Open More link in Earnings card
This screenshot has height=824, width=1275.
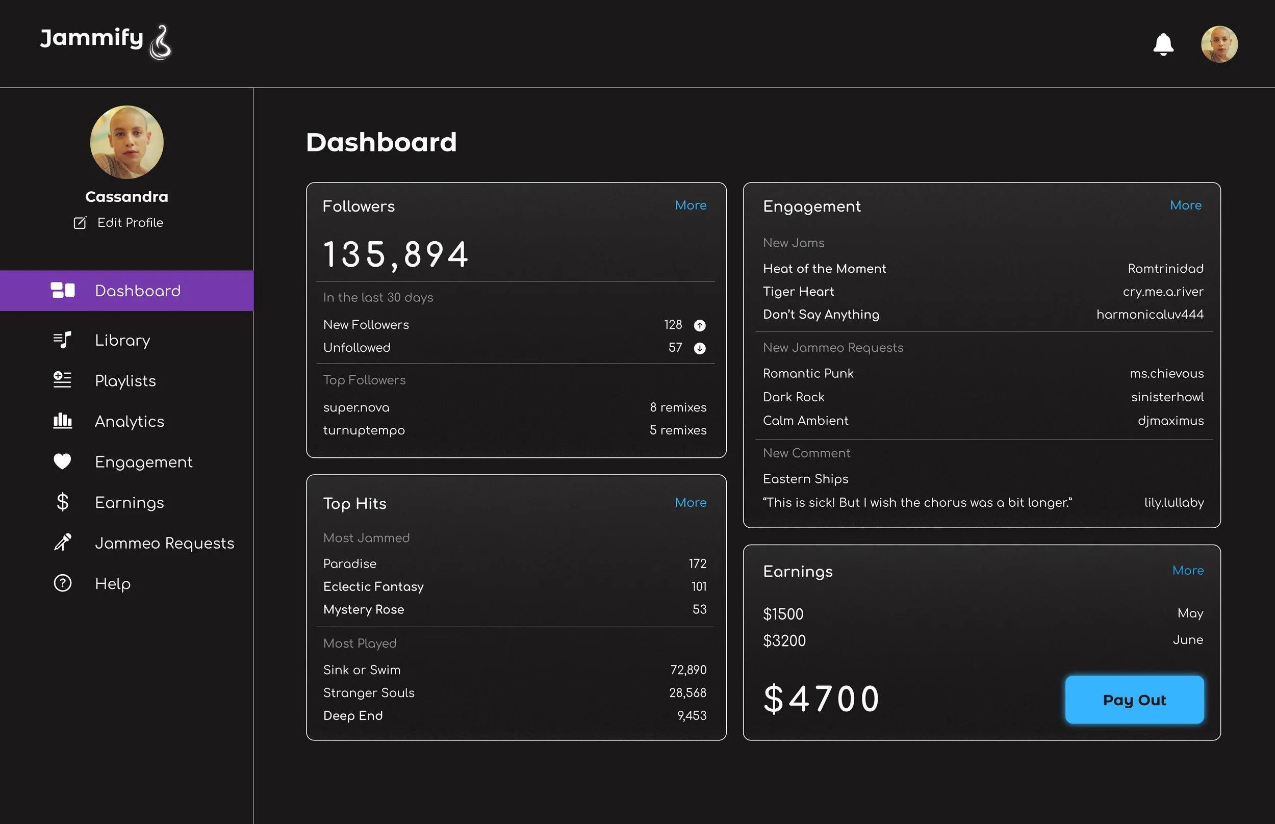[x=1187, y=571]
